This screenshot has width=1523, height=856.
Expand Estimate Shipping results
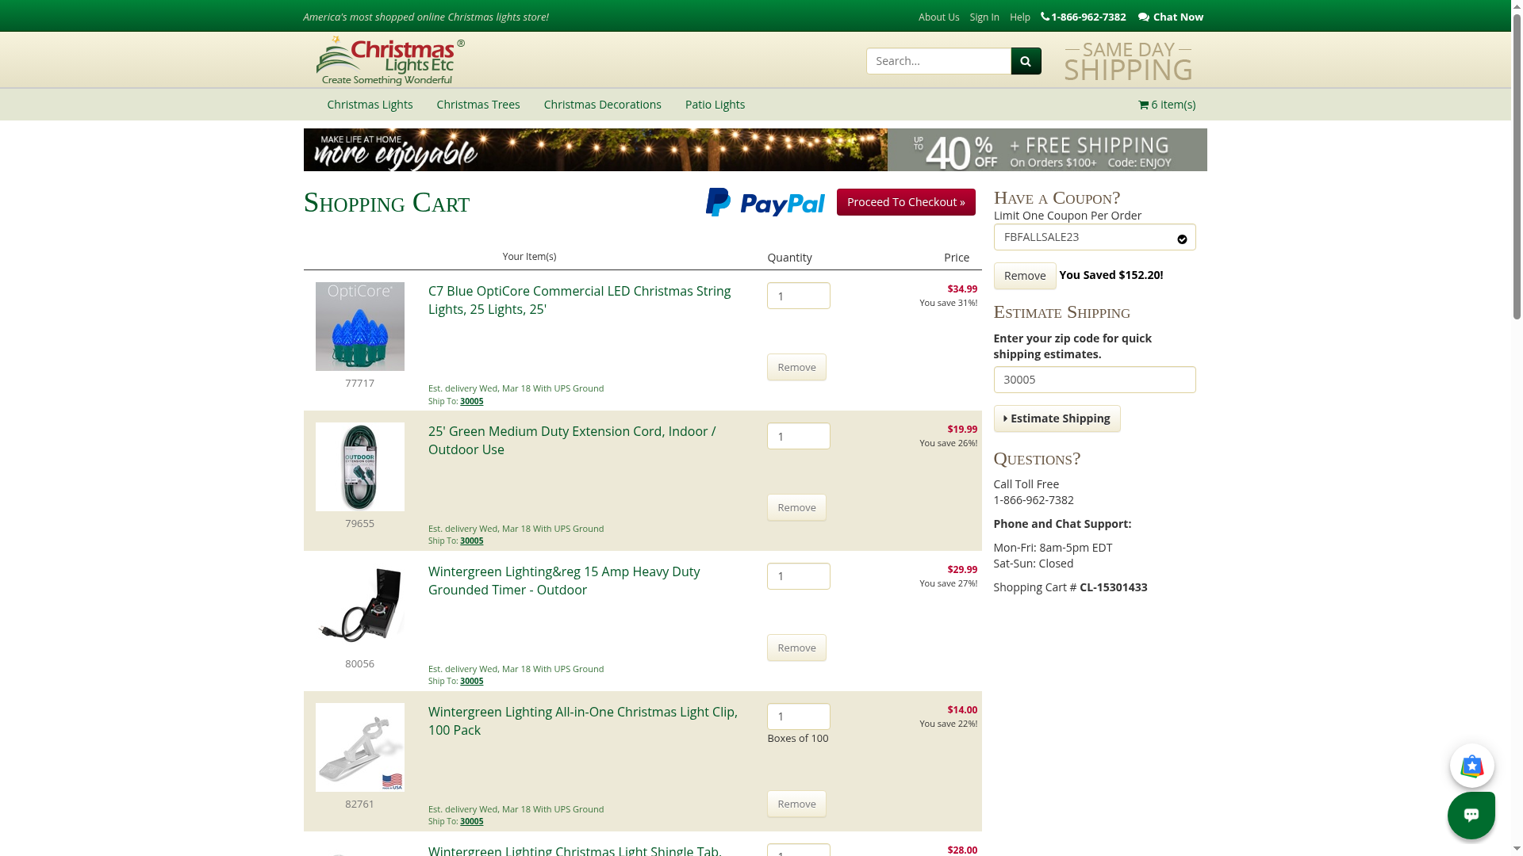[1057, 418]
